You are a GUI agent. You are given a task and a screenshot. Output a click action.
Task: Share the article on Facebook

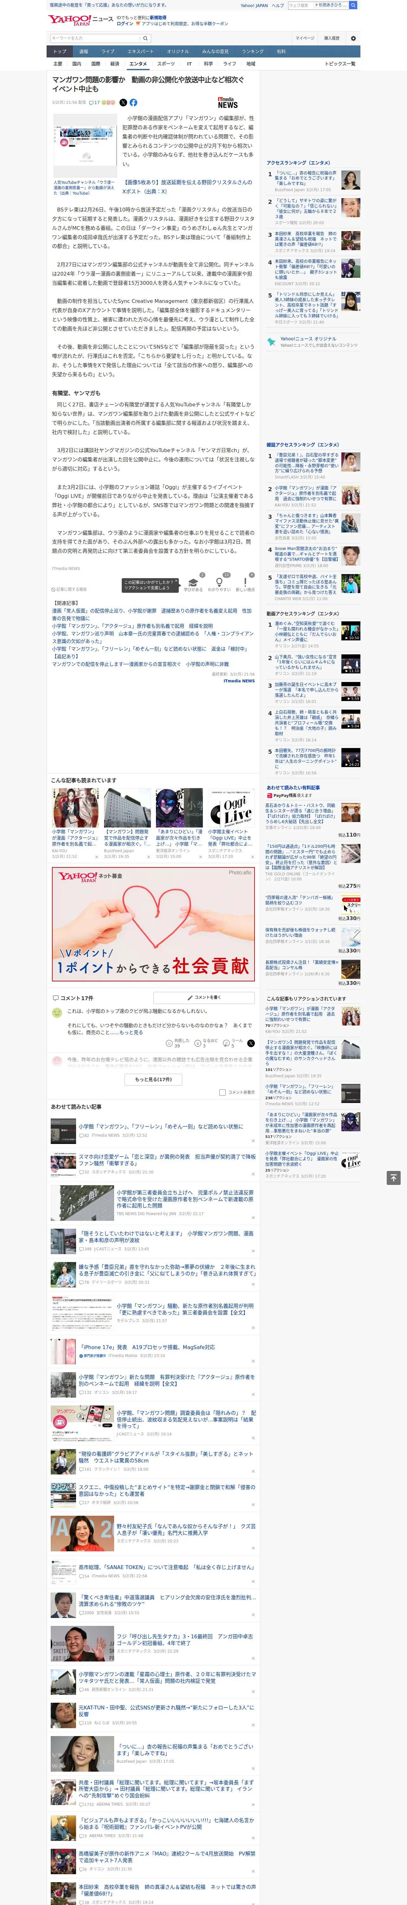[x=134, y=103]
